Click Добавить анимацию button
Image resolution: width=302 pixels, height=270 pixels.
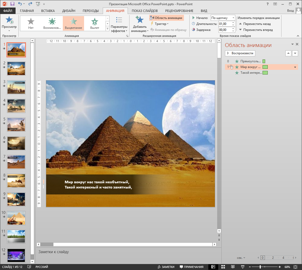[140, 24]
